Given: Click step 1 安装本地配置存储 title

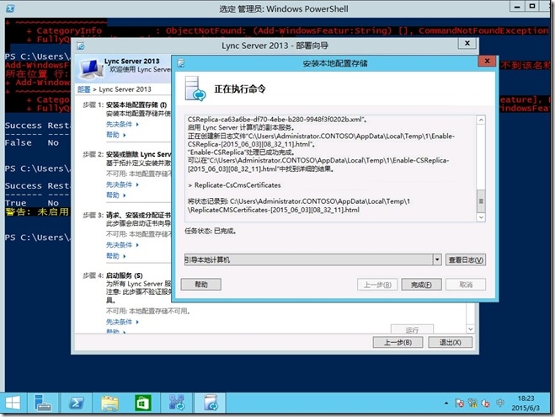Looking at the screenshot, I should click(x=136, y=104).
